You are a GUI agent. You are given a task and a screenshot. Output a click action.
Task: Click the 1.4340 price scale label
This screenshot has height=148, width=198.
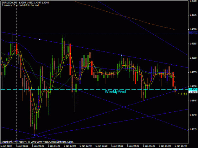[193, 115]
